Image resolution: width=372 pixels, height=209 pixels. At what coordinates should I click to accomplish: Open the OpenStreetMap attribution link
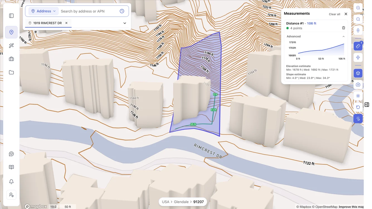coord(325,207)
